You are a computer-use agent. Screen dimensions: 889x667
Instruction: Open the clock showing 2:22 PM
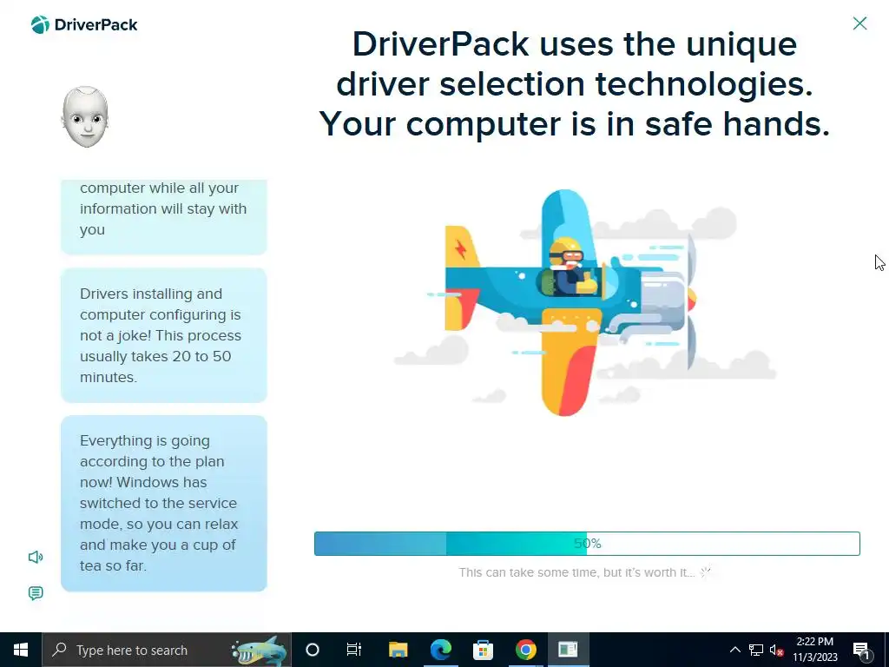[x=814, y=650]
